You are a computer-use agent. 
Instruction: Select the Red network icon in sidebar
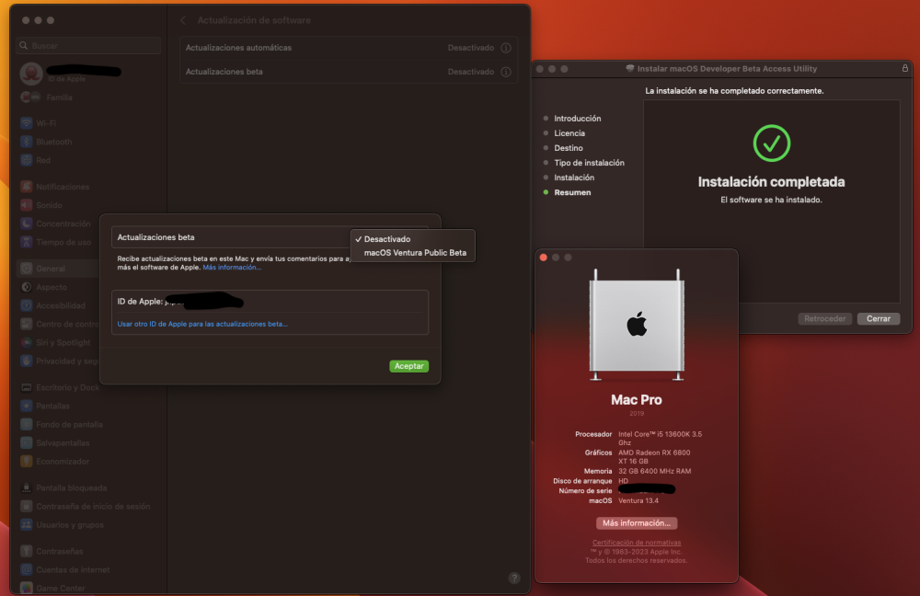(x=27, y=160)
